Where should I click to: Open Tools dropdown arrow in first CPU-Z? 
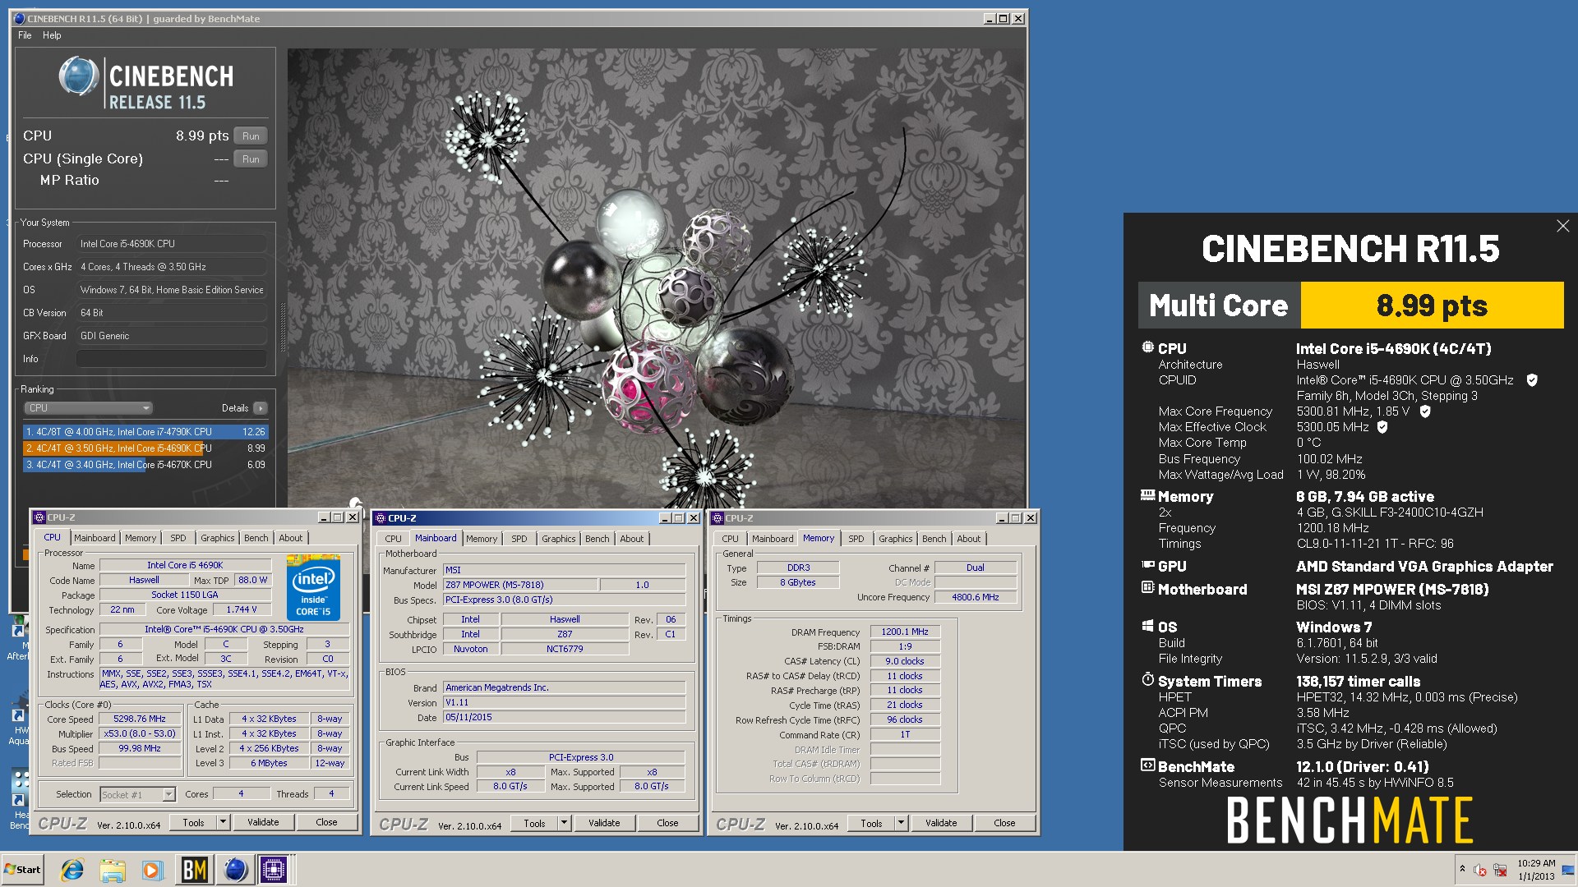pos(223,822)
